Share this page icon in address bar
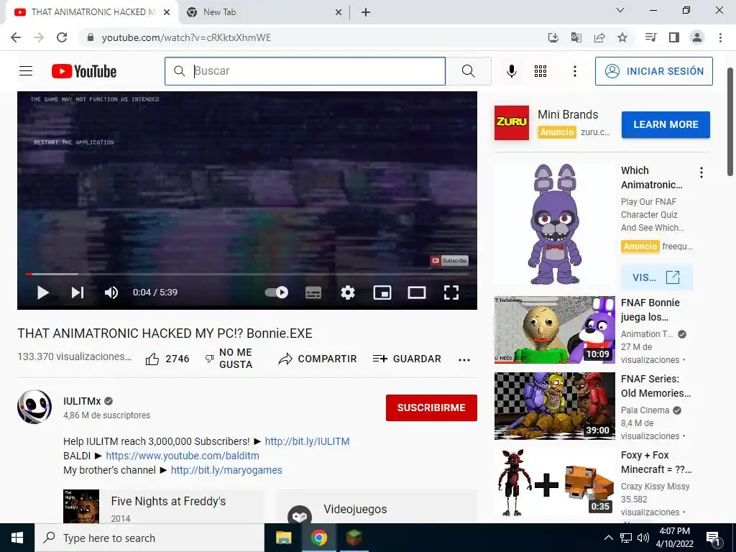 599,37
